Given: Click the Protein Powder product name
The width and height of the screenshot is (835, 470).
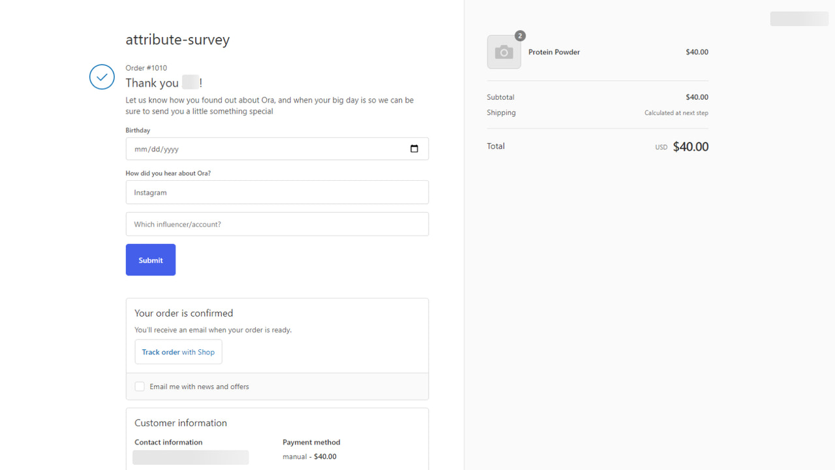Looking at the screenshot, I should point(554,52).
